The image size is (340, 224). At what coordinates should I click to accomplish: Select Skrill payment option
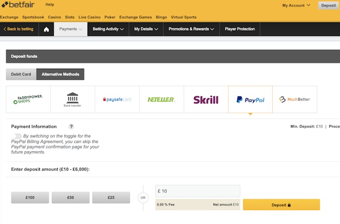coord(206,99)
